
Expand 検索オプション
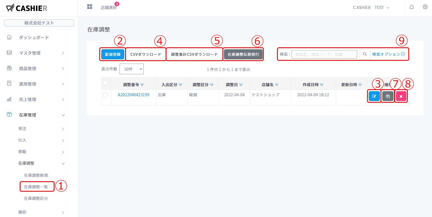tap(389, 54)
